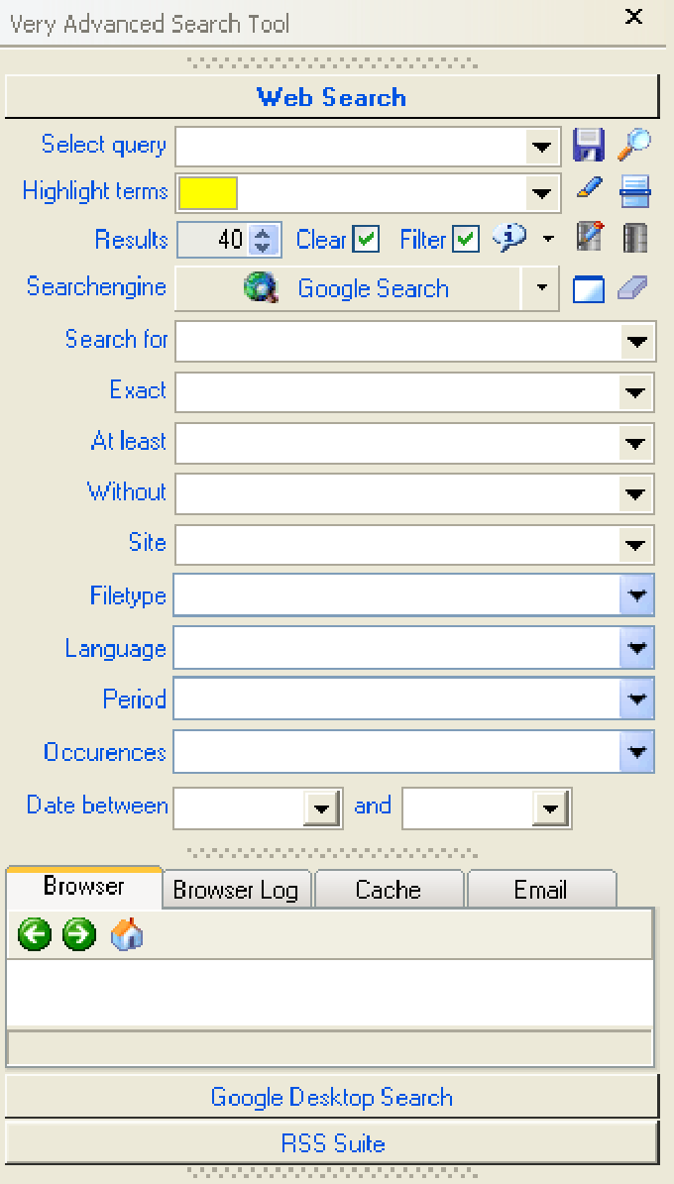Click the speech bubble info icon

pos(509,239)
